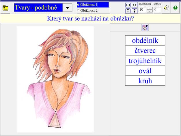Click the yellow folder-up icon
The width and height of the screenshot is (181, 136).
[5, 8]
